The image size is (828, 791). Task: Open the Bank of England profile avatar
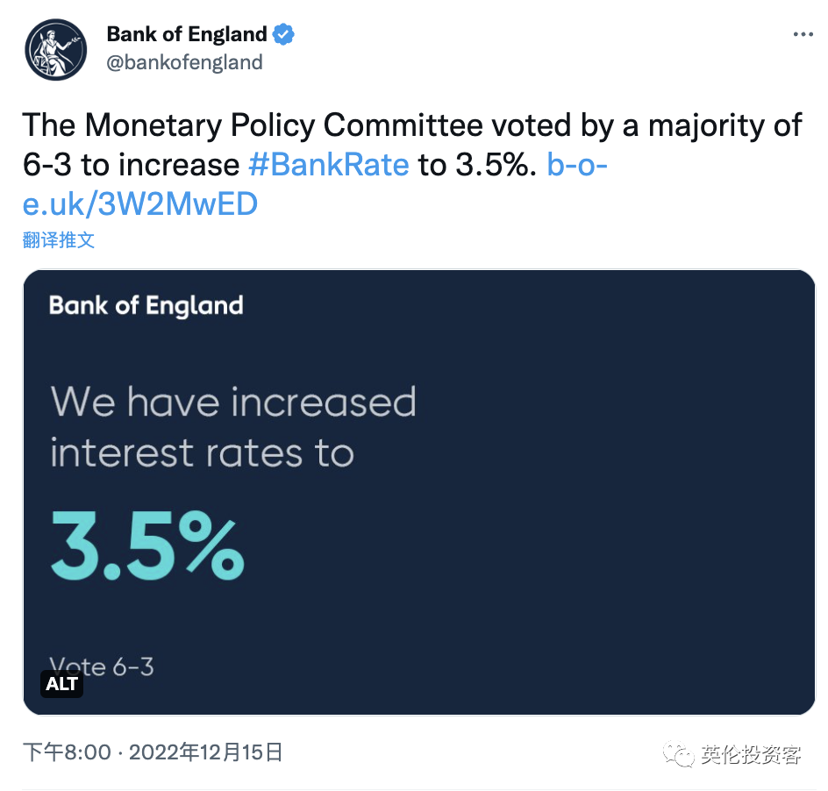coord(56,50)
